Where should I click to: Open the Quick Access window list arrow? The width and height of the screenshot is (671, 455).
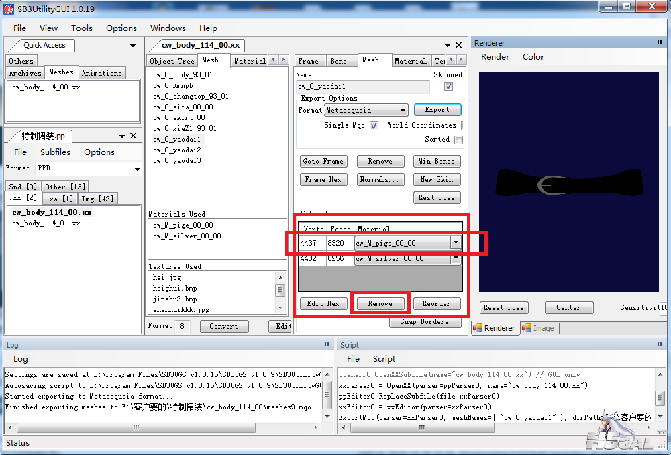tap(133, 46)
